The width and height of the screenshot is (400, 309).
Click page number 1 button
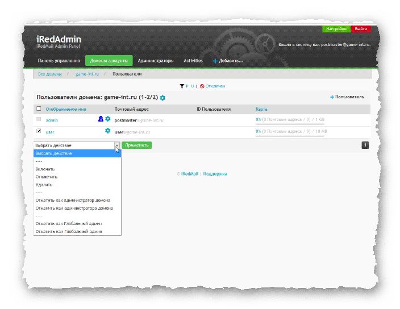(x=365, y=145)
